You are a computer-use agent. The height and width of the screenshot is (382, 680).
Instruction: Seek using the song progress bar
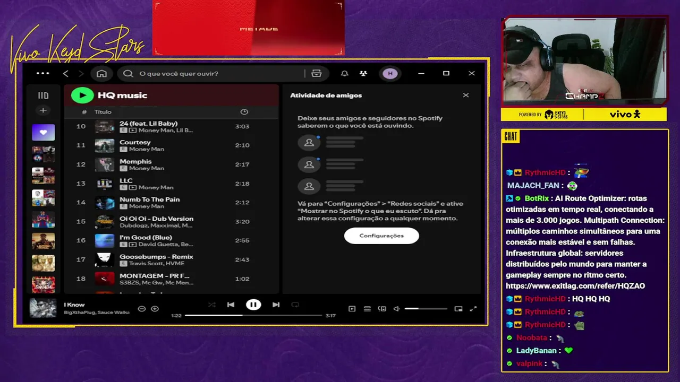click(x=253, y=315)
